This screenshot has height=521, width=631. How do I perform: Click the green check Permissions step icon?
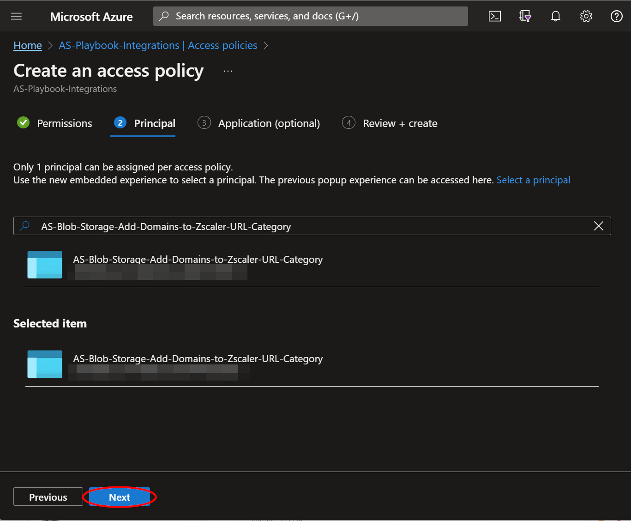23,122
